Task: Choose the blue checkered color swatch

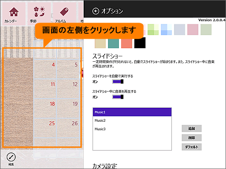Action: pyautogui.click(x=166, y=30)
